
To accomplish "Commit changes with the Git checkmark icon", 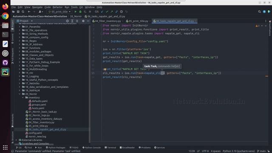I will click(x=107, y=11).
